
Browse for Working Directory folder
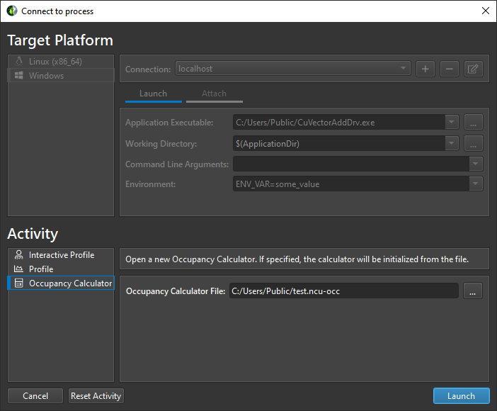coord(473,143)
